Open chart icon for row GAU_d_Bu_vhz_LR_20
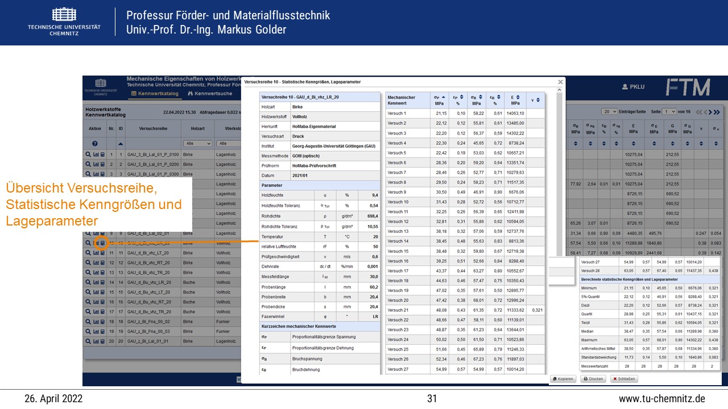Viewport: 728px width, 409px height. (96, 282)
